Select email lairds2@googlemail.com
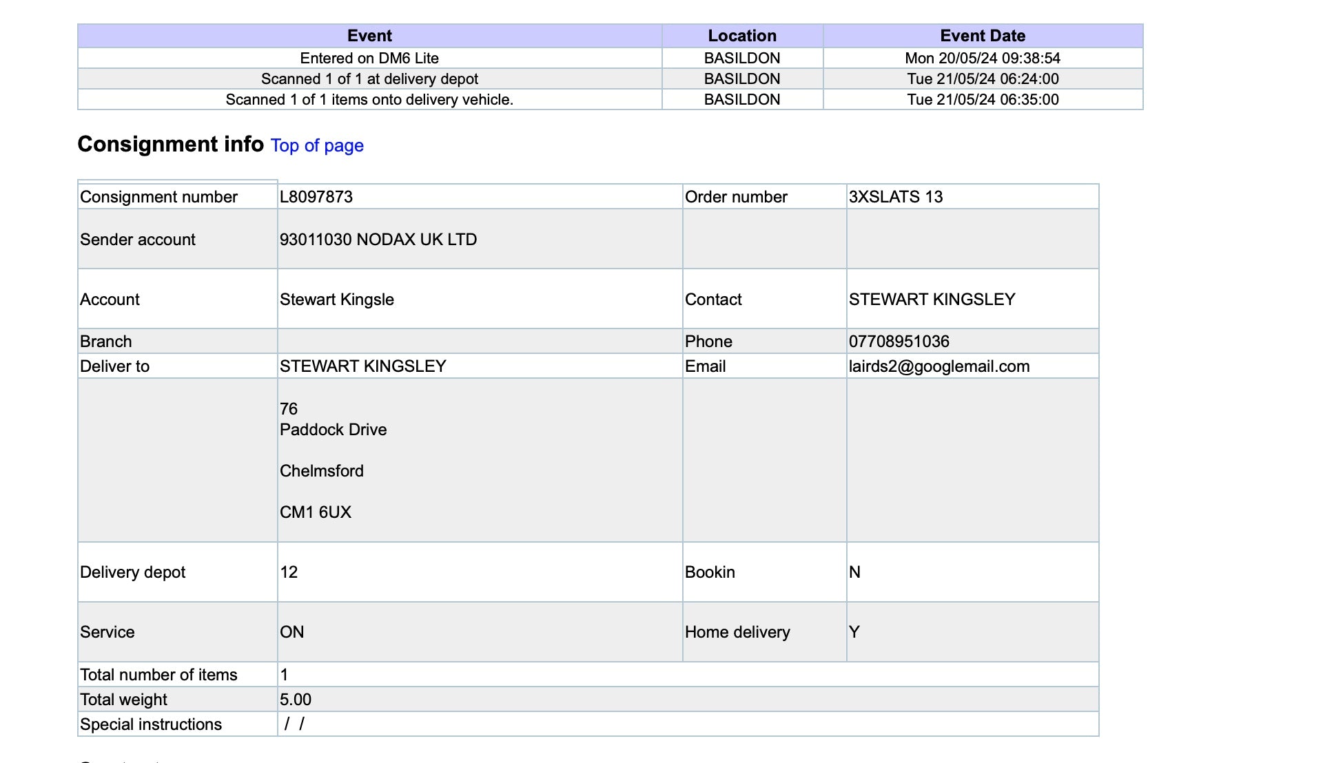Screen dimensions: 1323x763 (x=939, y=366)
